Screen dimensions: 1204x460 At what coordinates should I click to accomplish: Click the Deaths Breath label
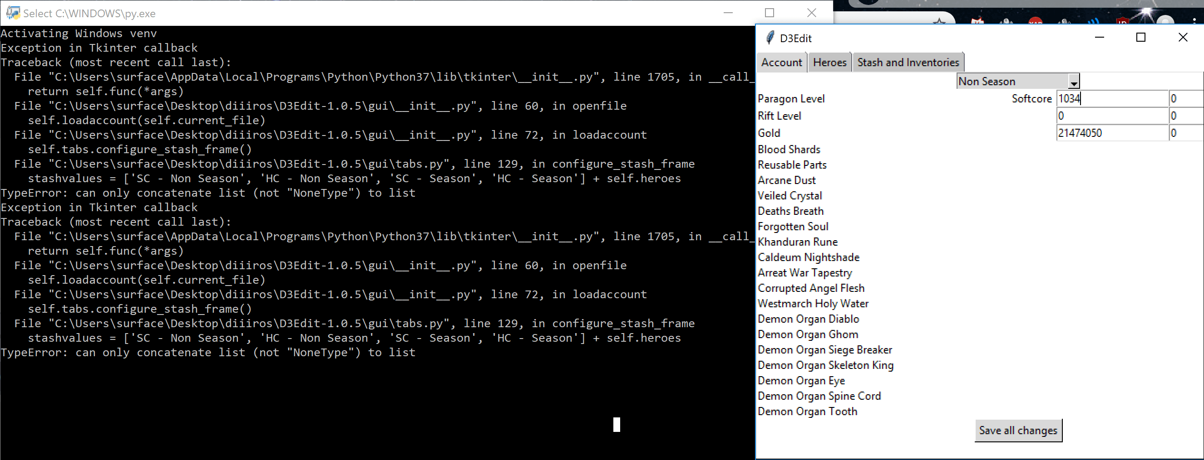click(x=790, y=211)
